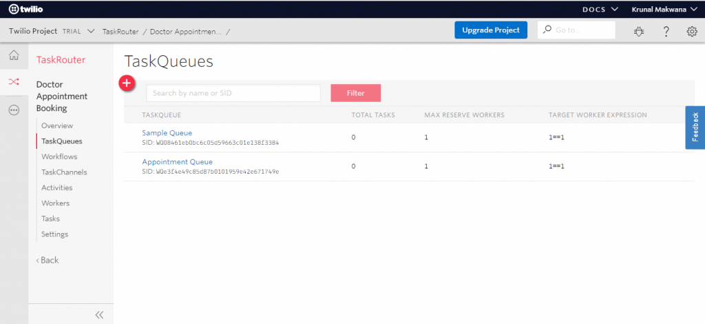Open settings gear icon in header
The height and width of the screenshot is (324, 705).
coord(691,31)
